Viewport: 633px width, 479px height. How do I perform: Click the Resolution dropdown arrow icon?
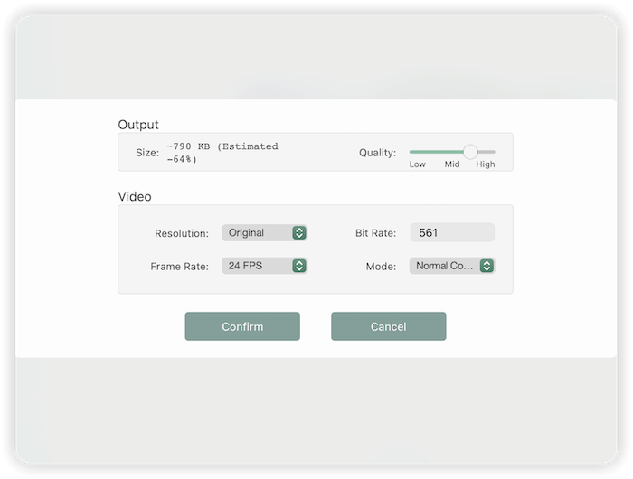pyautogui.click(x=299, y=233)
